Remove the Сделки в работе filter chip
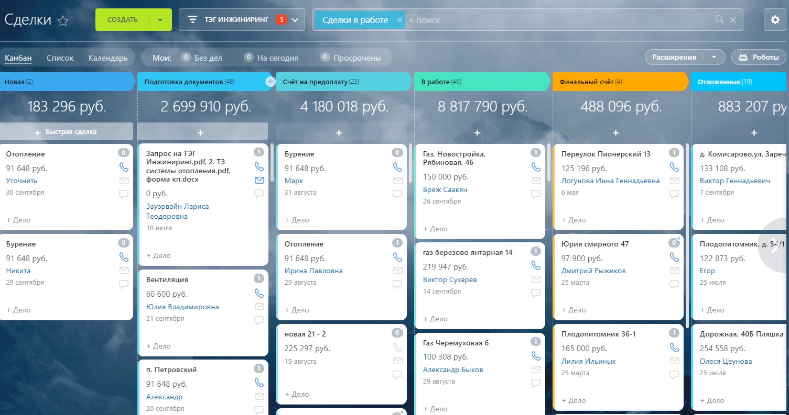 [399, 20]
